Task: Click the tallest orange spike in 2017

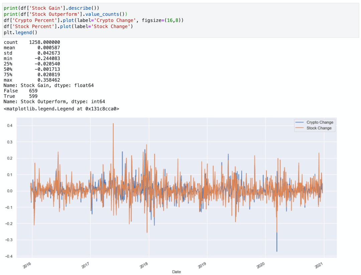Action: (113, 124)
